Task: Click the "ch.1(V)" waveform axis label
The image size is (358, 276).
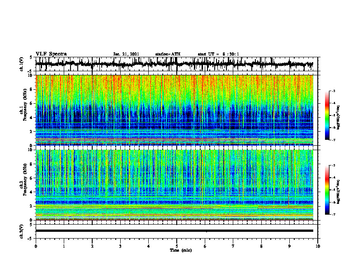Action: (x=22, y=64)
